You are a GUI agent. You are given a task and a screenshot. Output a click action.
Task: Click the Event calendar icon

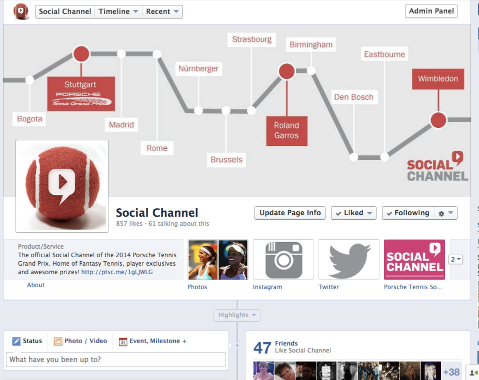(123, 342)
